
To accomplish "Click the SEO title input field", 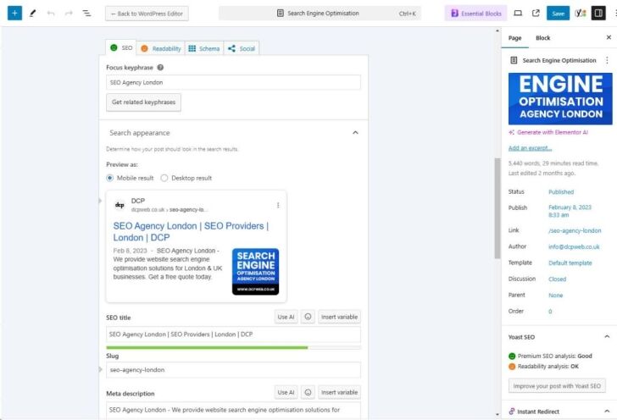I will coord(233,334).
